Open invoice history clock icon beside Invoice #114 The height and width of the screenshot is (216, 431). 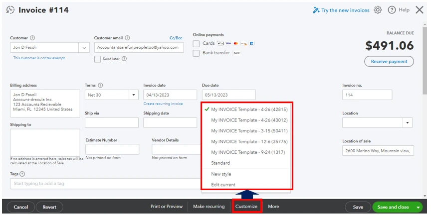10,10
